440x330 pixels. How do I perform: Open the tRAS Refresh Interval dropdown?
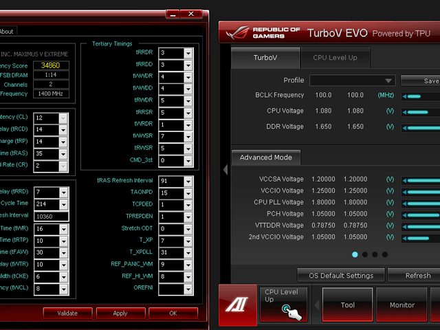coord(188,181)
